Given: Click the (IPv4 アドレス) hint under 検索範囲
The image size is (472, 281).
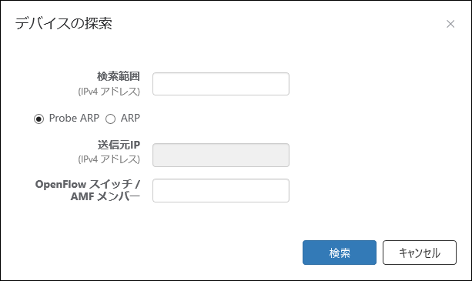Looking at the screenshot, I should (x=109, y=92).
